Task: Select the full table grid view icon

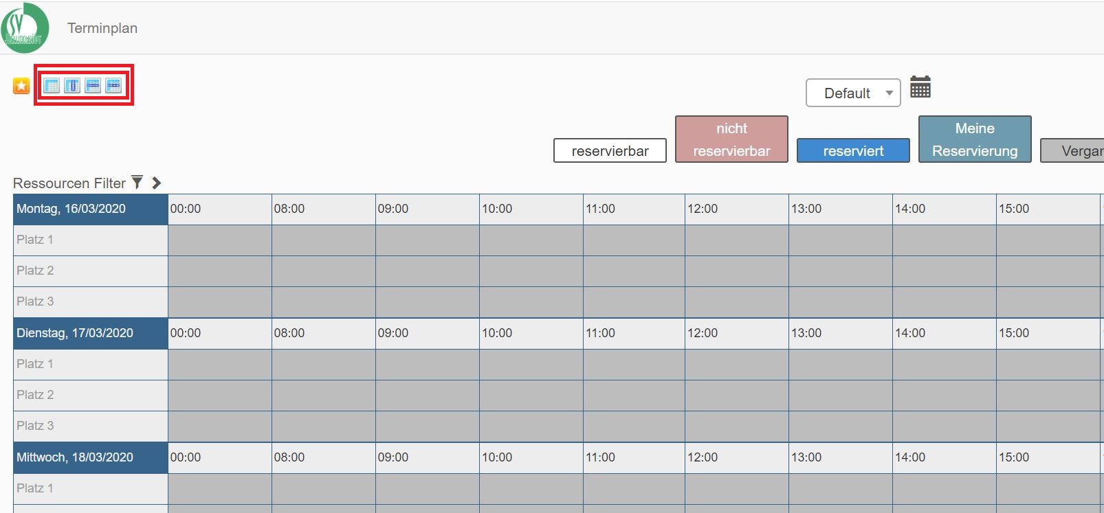Action: [52, 85]
